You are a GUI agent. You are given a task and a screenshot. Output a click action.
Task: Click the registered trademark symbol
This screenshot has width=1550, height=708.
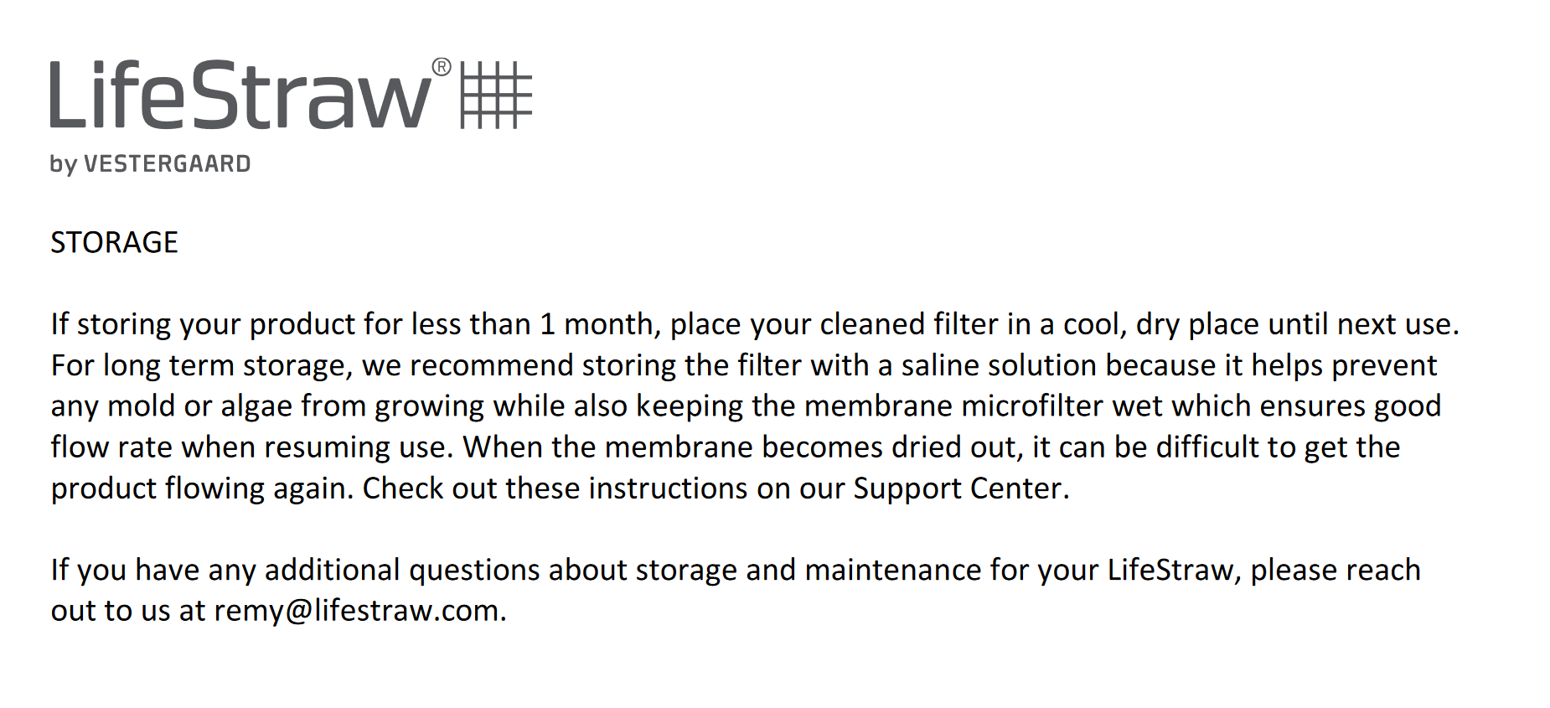(442, 68)
